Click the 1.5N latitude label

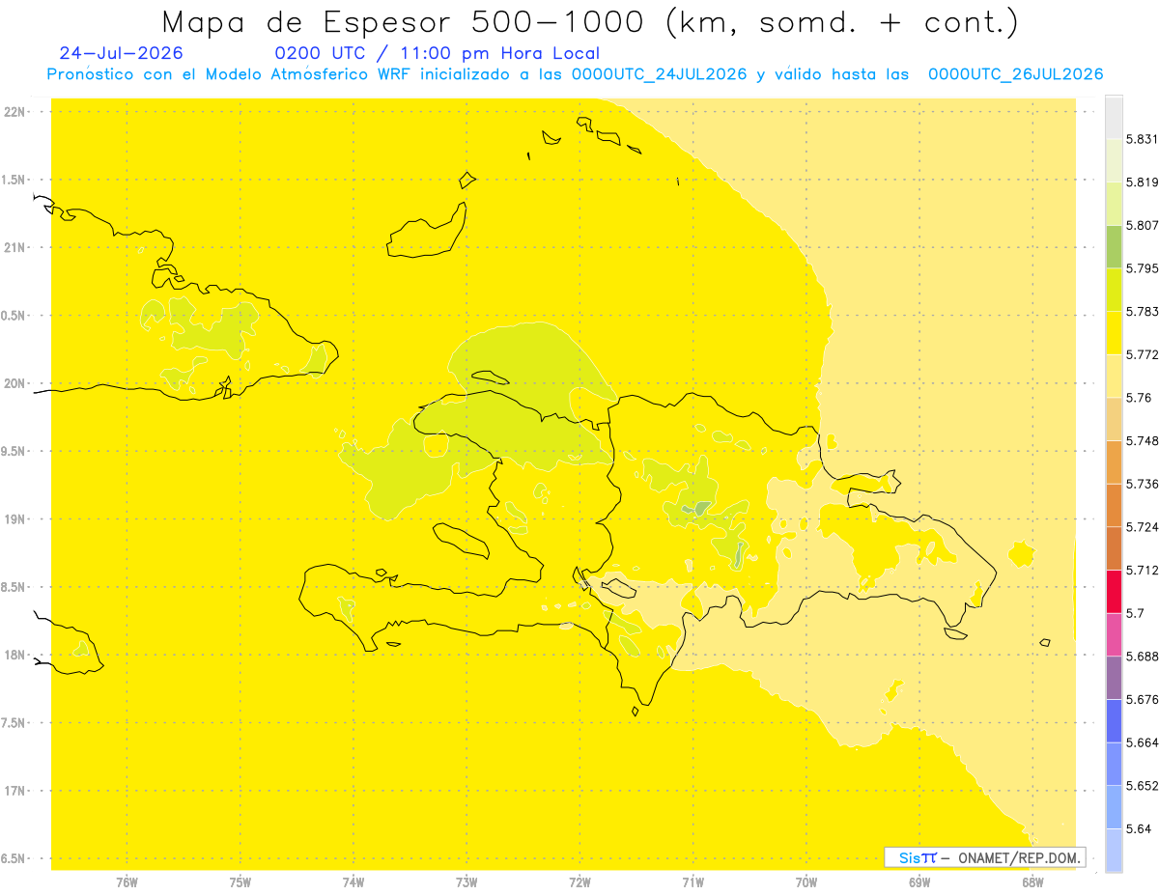[14, 180]
